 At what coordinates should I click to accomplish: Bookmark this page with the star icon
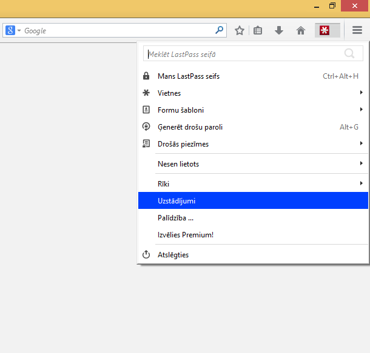(240, 30)
